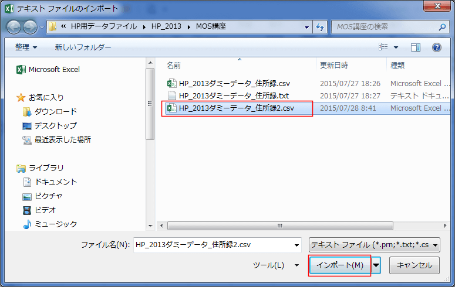Click the date 2015/07/28 8:41 cell
455x287 pixels.
(x=348, y=108)
